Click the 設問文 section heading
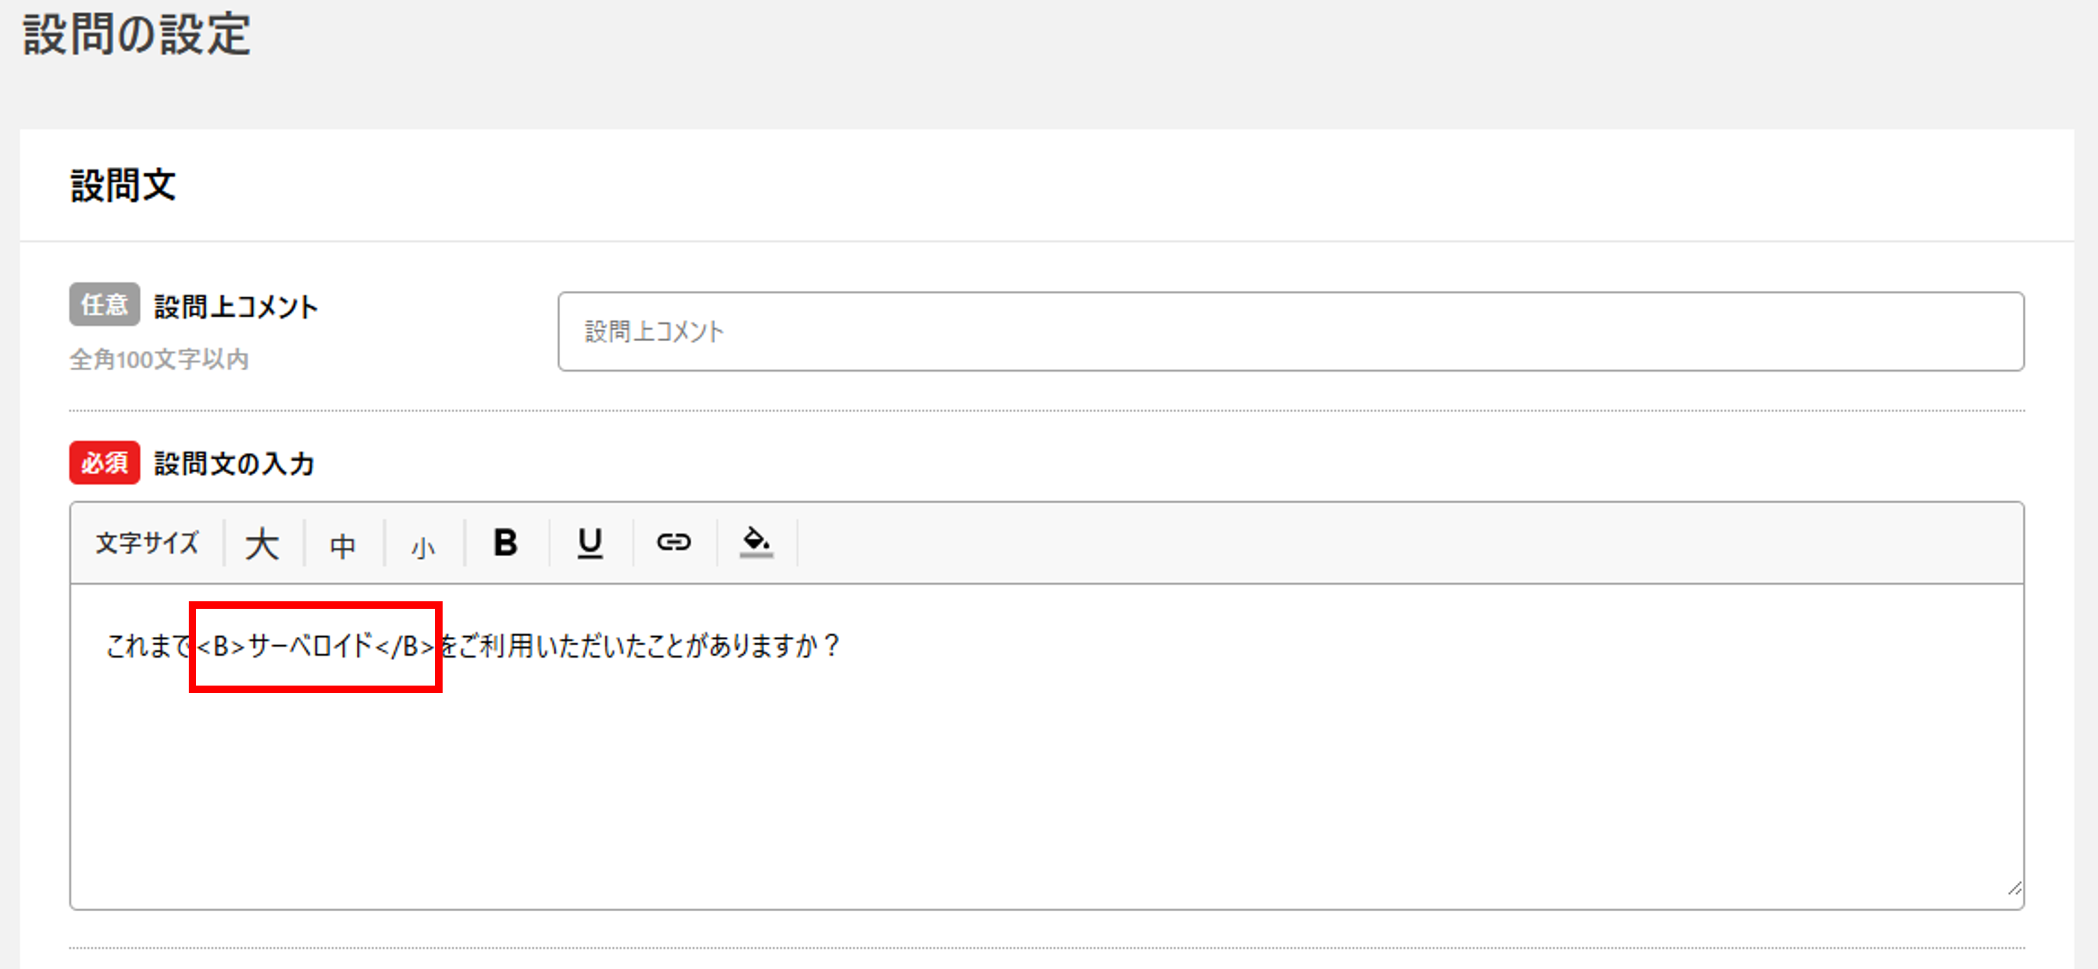 pos(123,185)
